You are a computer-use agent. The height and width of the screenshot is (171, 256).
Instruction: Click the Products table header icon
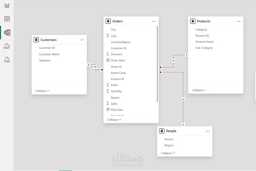click(193, 21)
